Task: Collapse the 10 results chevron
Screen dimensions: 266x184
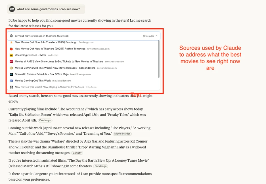Action: (x=156, y=36)
